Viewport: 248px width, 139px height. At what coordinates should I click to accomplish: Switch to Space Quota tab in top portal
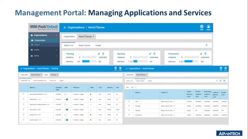click(x=84, y=46)
